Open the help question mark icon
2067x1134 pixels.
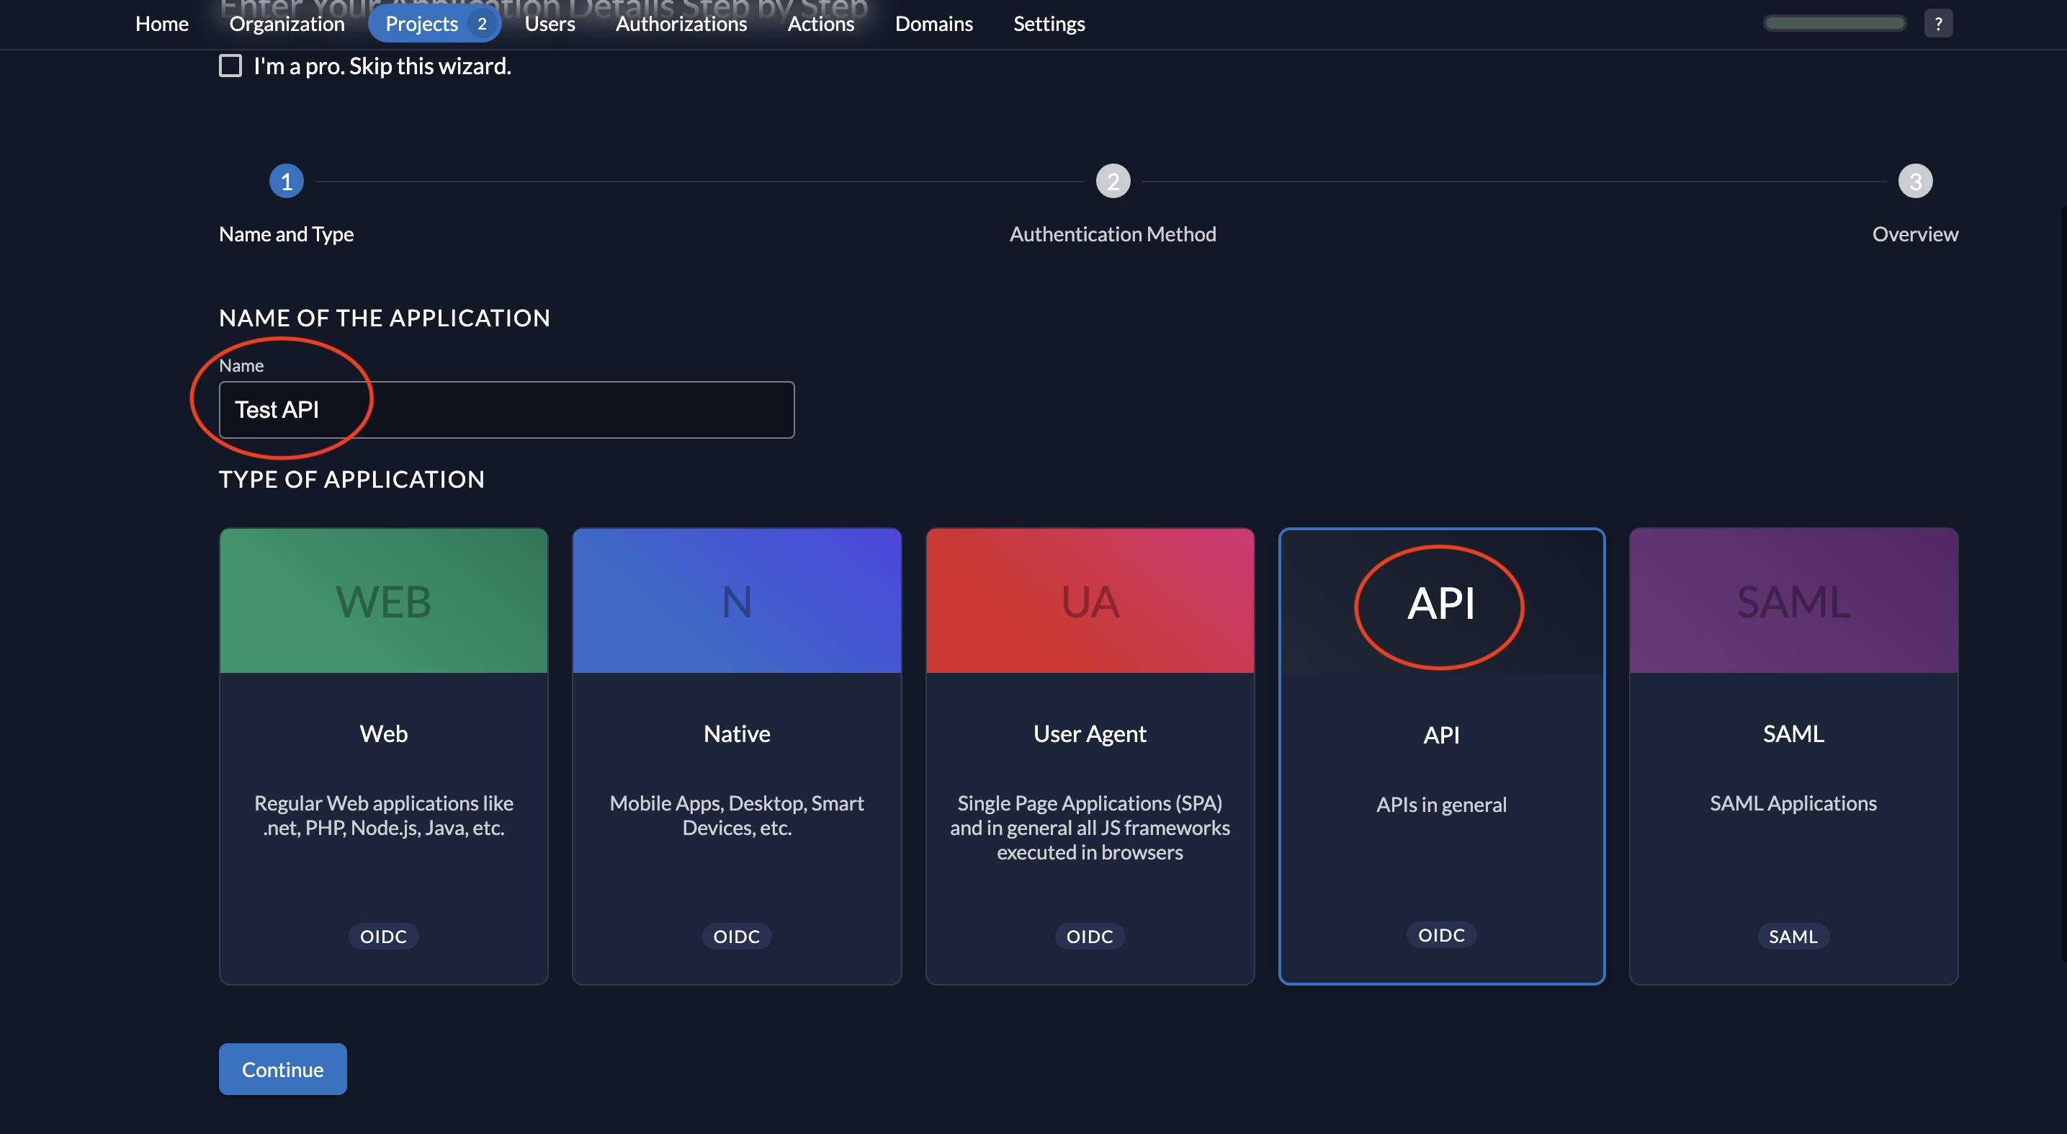point(1939,22)
